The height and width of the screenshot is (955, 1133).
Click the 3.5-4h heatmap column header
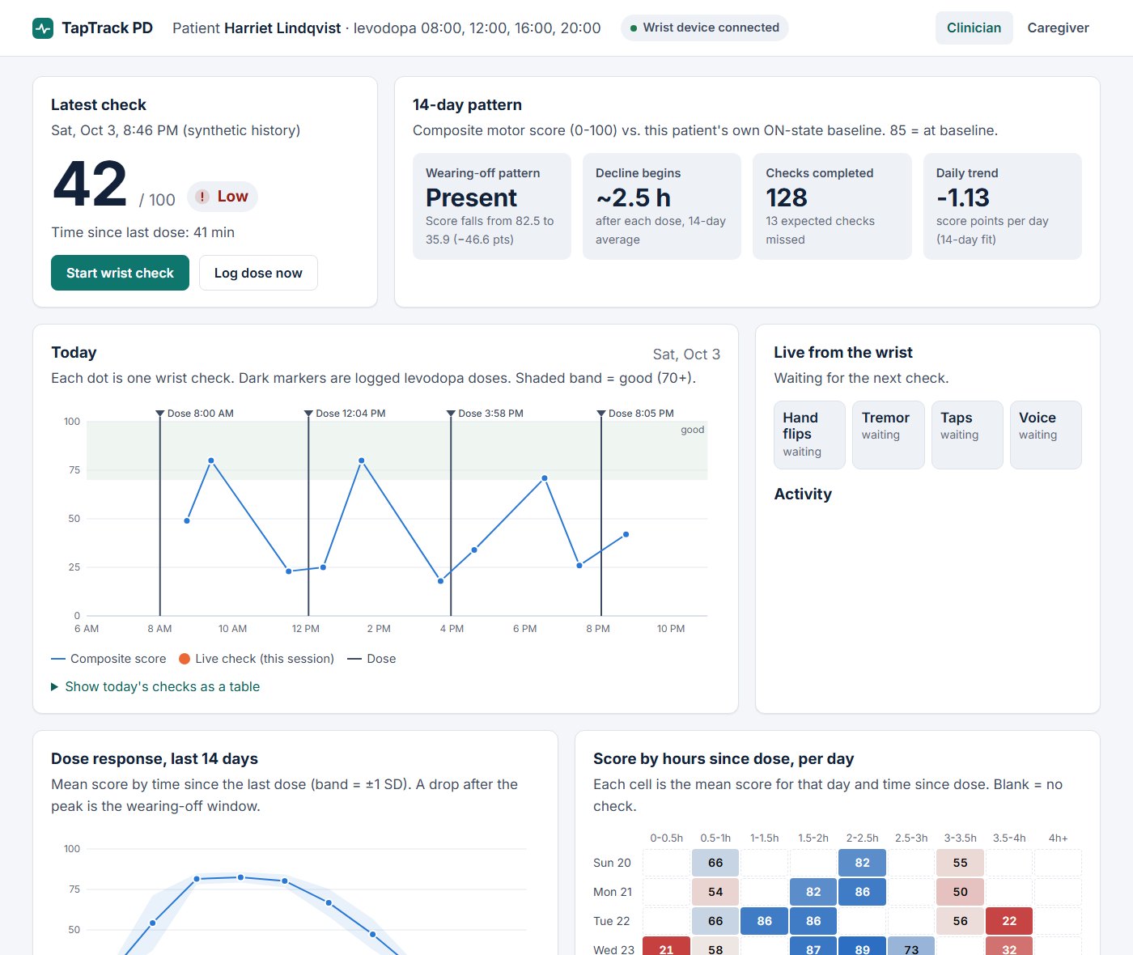[1009, 838]
